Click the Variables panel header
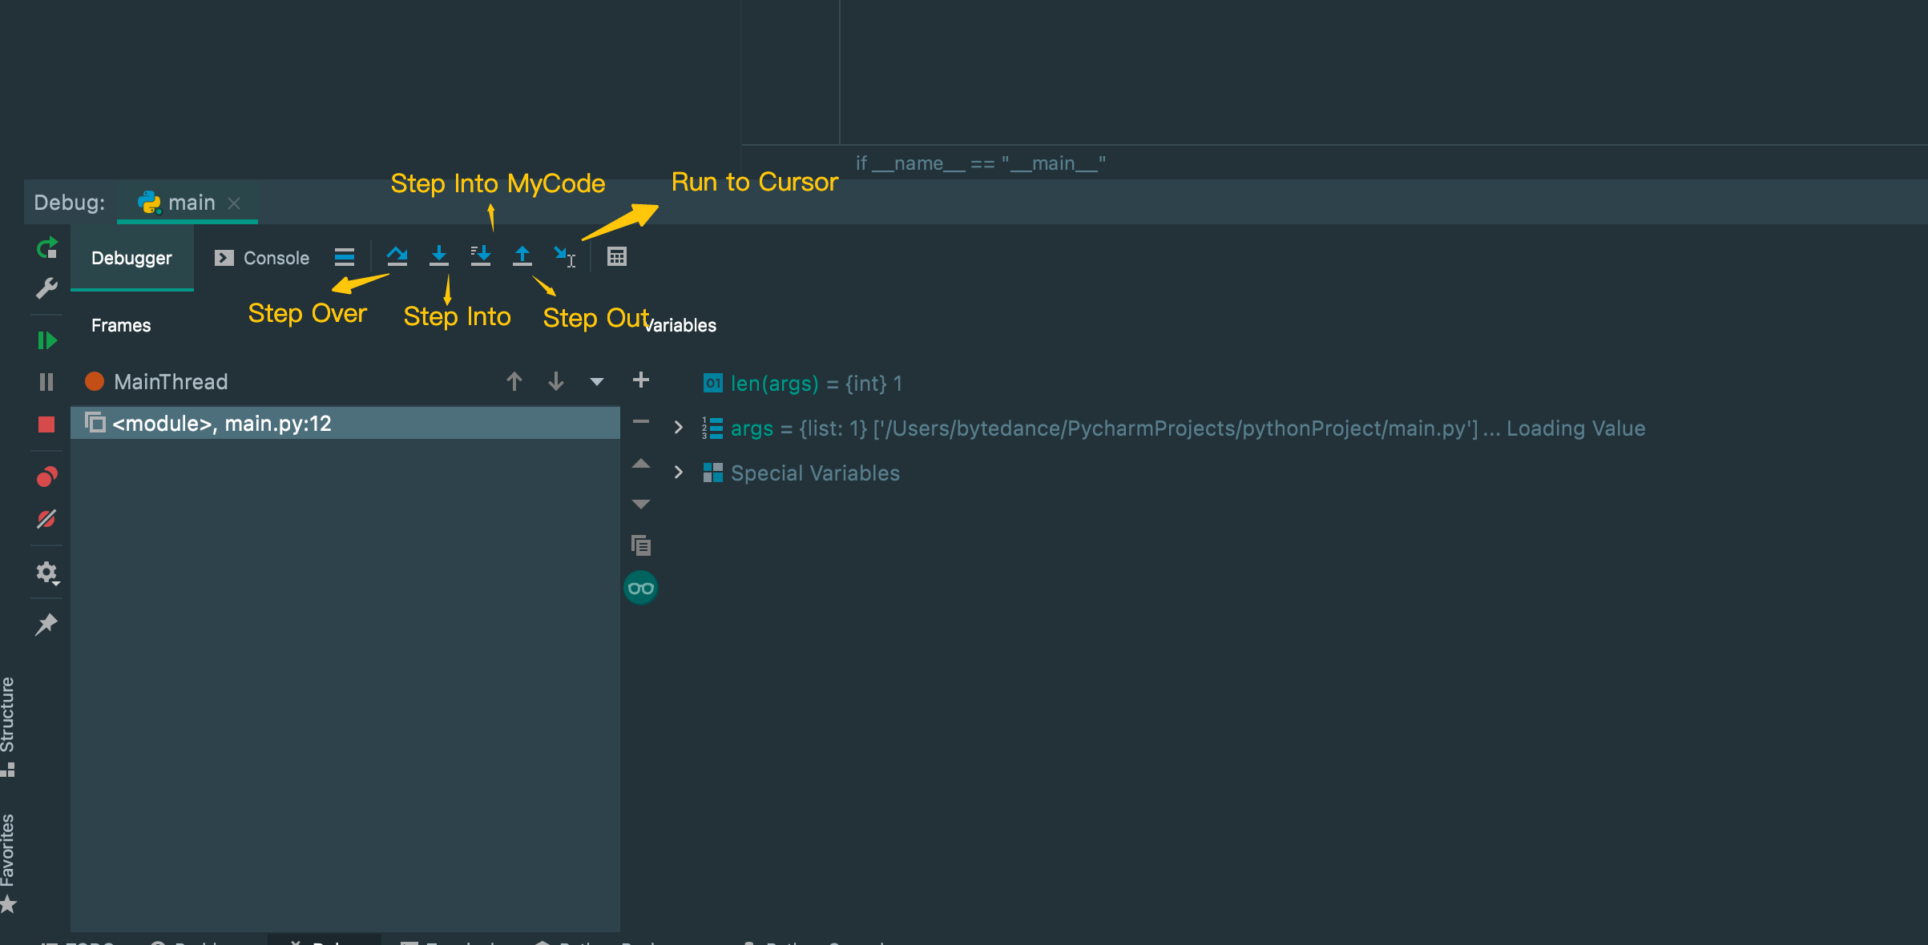This screenshot has width=1928, height=945. click(x=680, y=326)
